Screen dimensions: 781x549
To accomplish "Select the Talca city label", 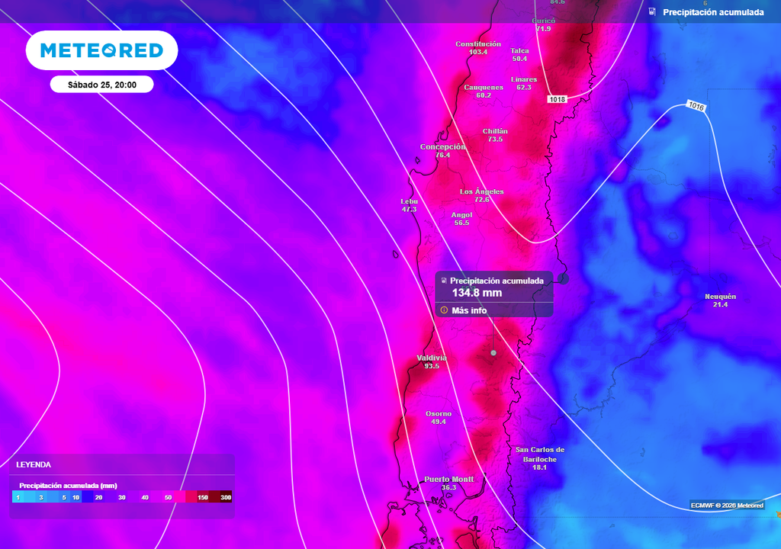I will [x=519, y=54].
